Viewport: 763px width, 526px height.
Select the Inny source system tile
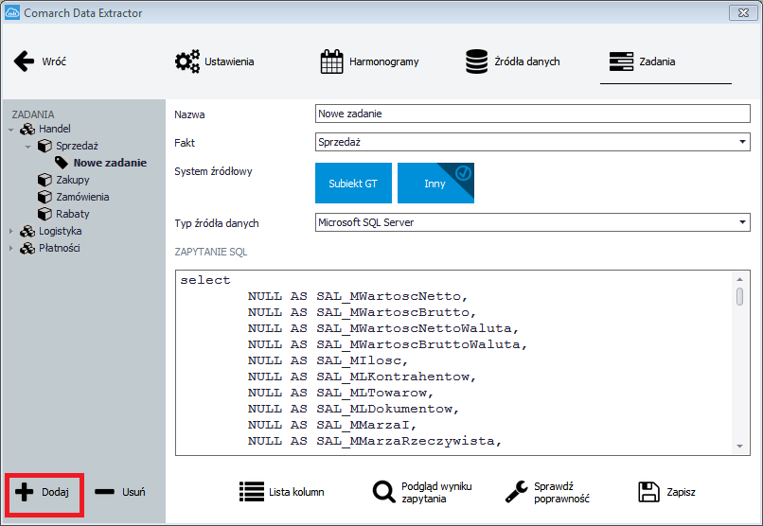(x=435, y=184)
